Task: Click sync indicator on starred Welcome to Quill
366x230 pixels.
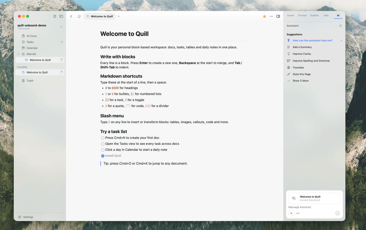Action: point(61,60)
